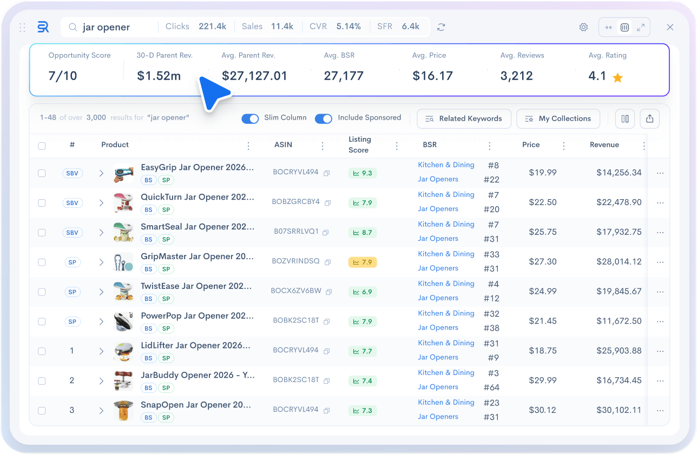Click the collapse view icon in header
This screenshot has height=454, width=697.
tap(609, 27)
